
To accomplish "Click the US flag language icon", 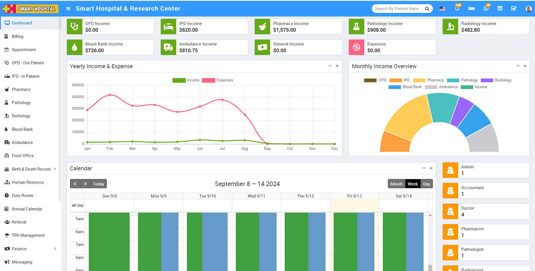I will (x=442, y=9).
